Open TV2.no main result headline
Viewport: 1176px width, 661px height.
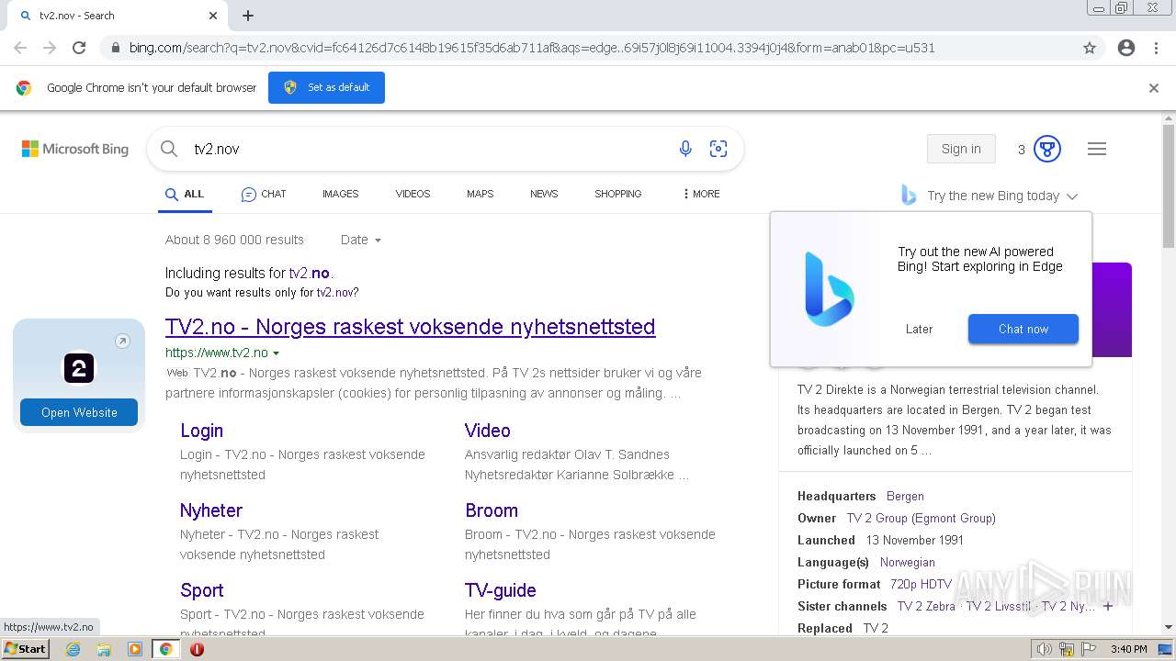411,327
